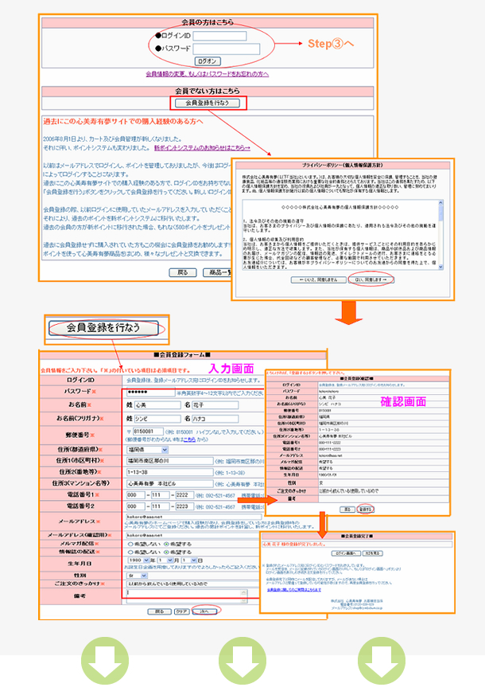Screen dimensions: 485x699
Task: Click the 戻る button under the registration form
Action: [x=160, y=611]
